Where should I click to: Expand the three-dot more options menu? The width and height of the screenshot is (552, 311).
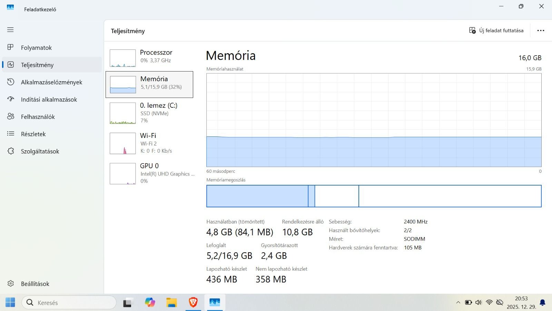click(x=541, y=30)
